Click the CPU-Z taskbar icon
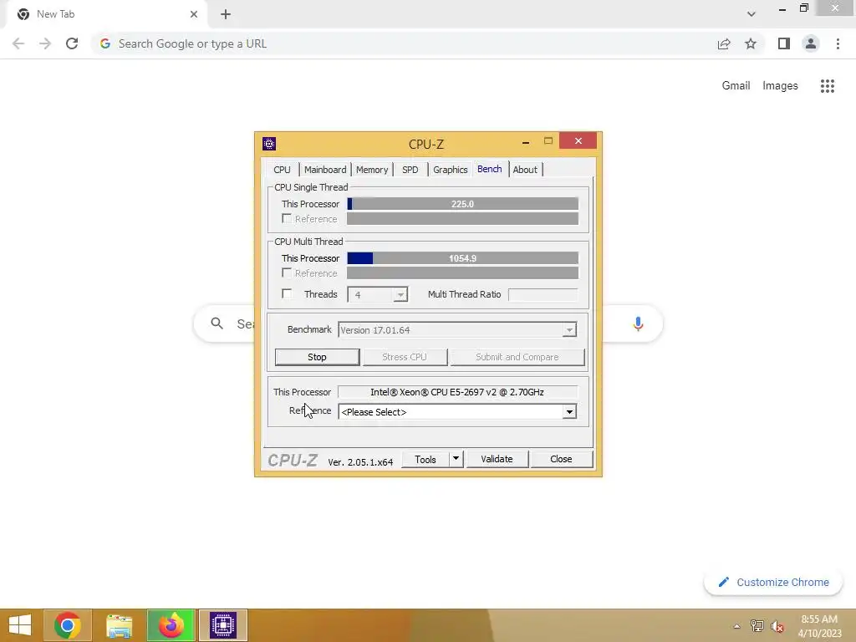The image size is (856, 642). (x=222, y=625)
